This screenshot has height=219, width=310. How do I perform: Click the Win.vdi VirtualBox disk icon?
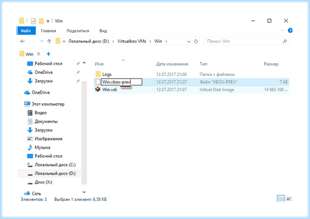point(98,89)
